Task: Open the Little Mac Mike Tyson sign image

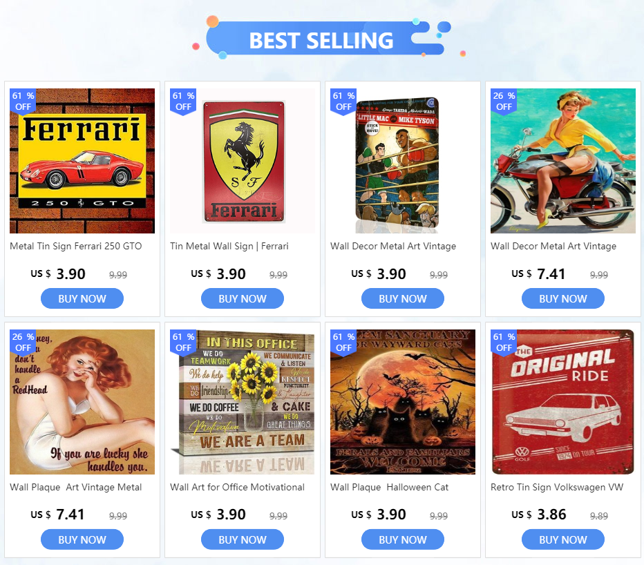Action: click(402, 161)
